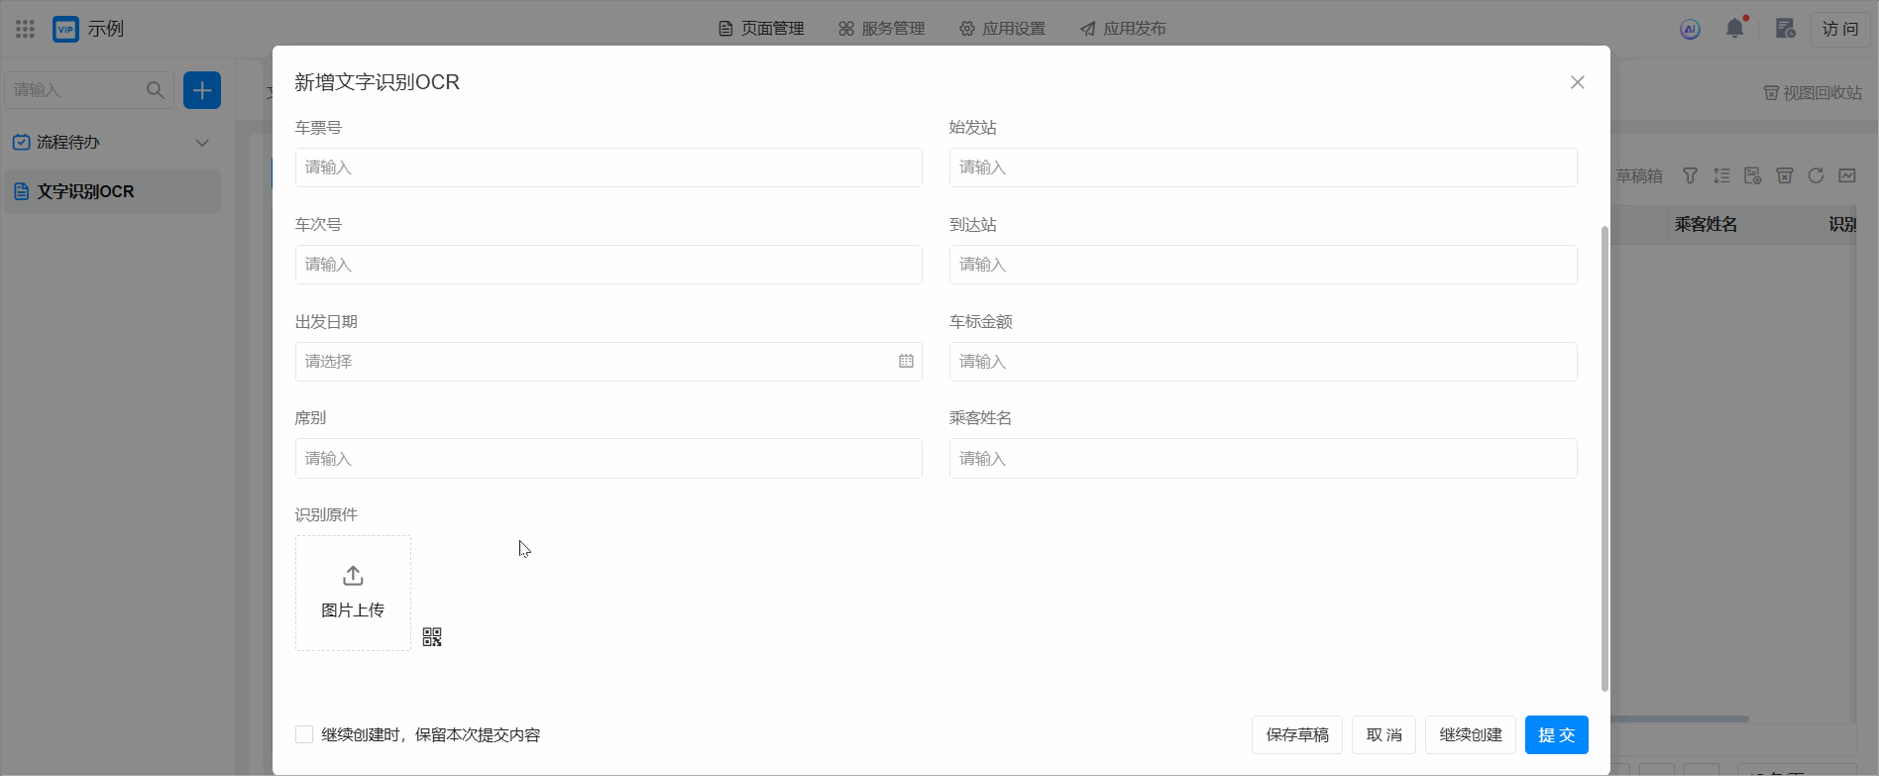Click the 保存草稿 button

point(1296,734)
